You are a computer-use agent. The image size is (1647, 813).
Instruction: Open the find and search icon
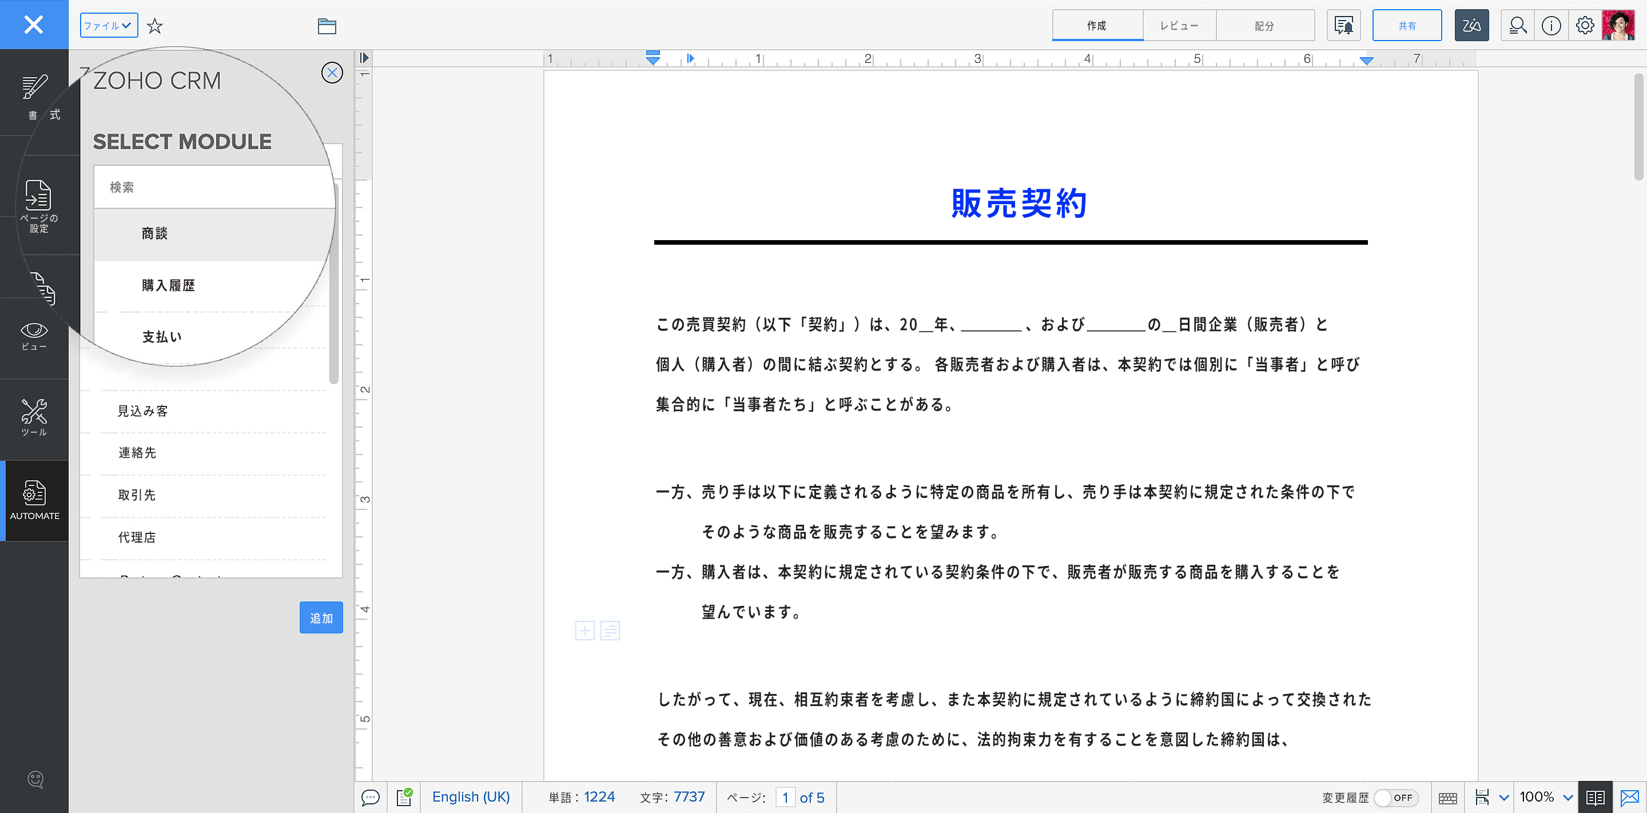point(1517,26)
